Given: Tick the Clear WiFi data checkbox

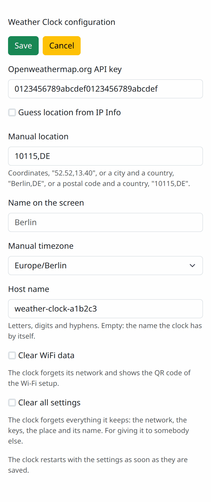Looking at the screenshot, I should pos(12,355).
